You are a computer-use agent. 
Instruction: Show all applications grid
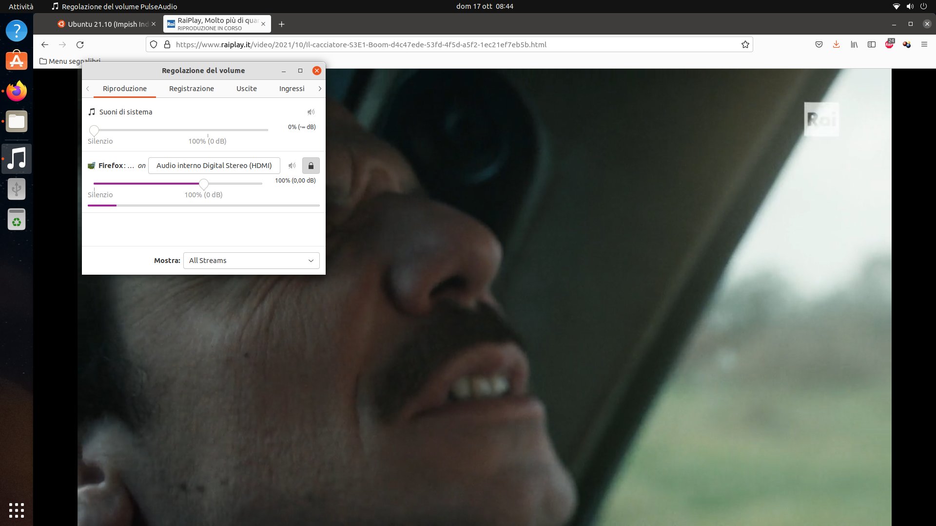coord(17,510)
